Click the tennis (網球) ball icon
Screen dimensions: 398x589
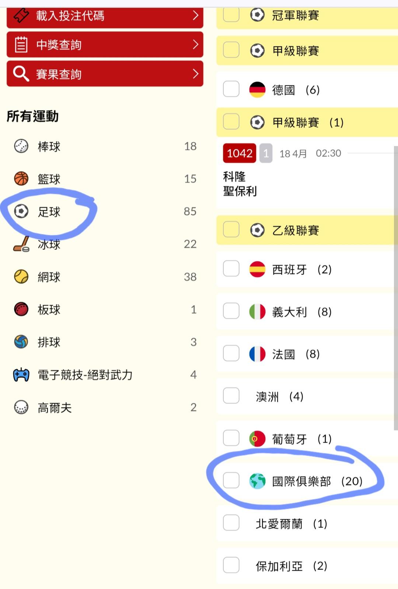(21, 277)
